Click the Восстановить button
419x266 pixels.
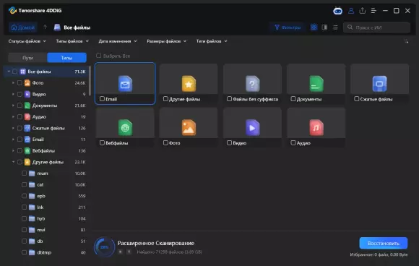(x=384, y=244)
